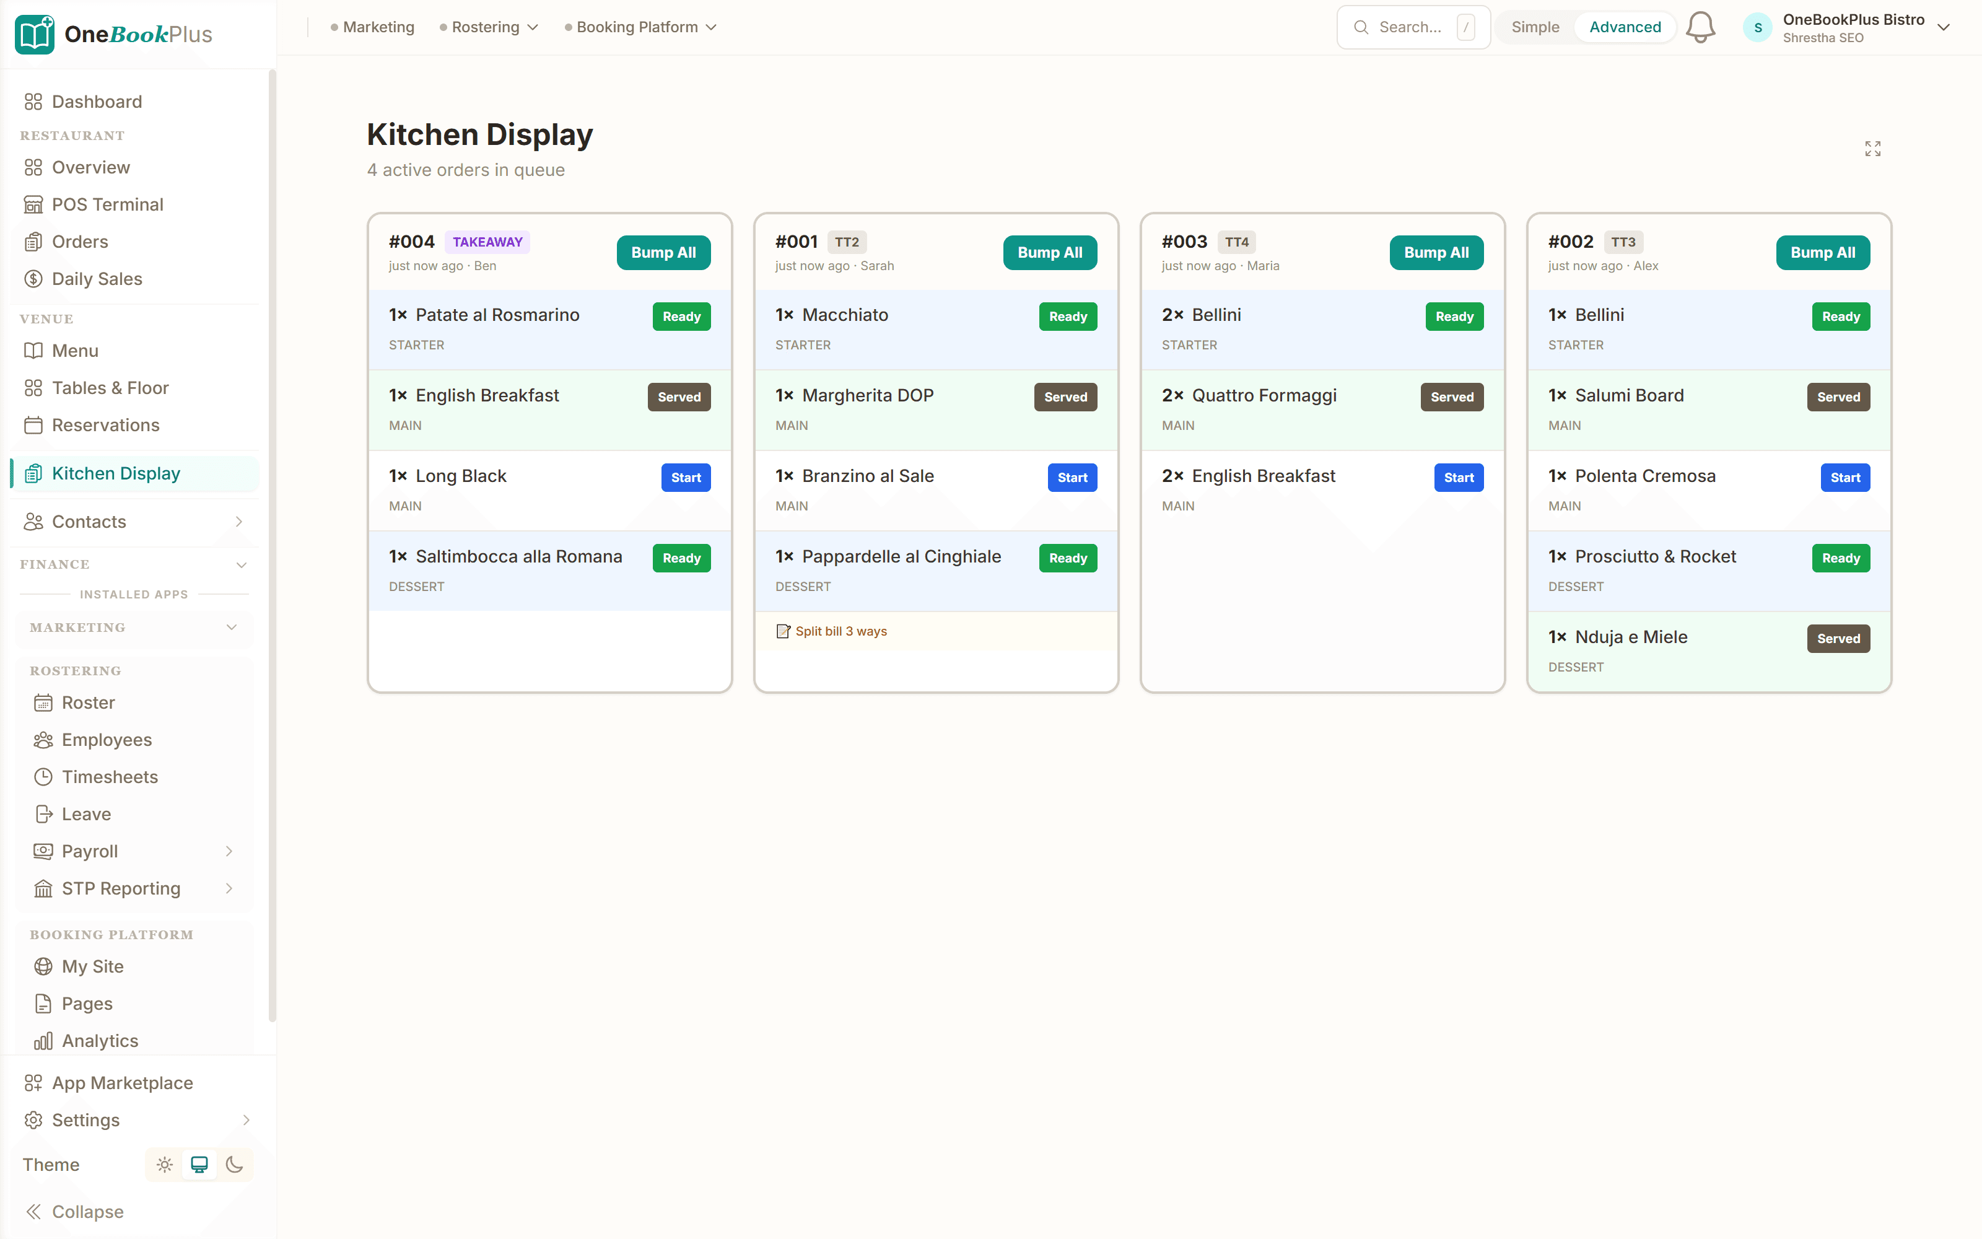The height and width of the screenshot is (1239, 1982).
Task: Open the POS Terminal from the sidebar
Action: 107,204
